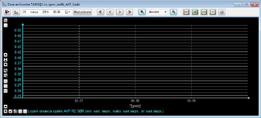Export data to CSV

204,12
